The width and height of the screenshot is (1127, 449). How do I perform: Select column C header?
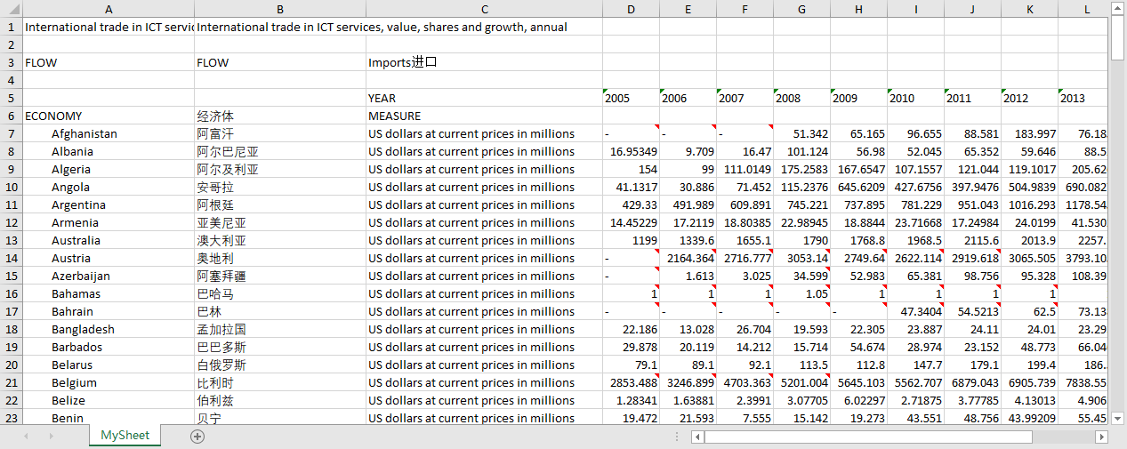(484, 9)
